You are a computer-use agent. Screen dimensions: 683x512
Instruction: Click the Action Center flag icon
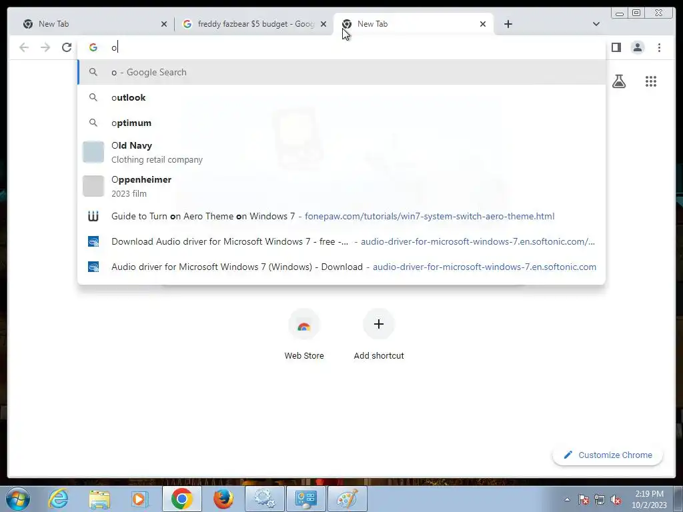point(584,499)
